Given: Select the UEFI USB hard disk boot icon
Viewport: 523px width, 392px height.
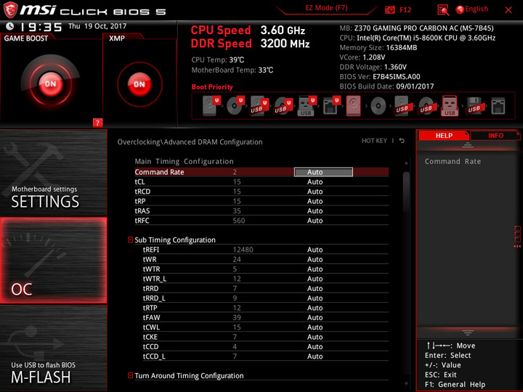Looking at the screenshot, I should pos(259,106).
